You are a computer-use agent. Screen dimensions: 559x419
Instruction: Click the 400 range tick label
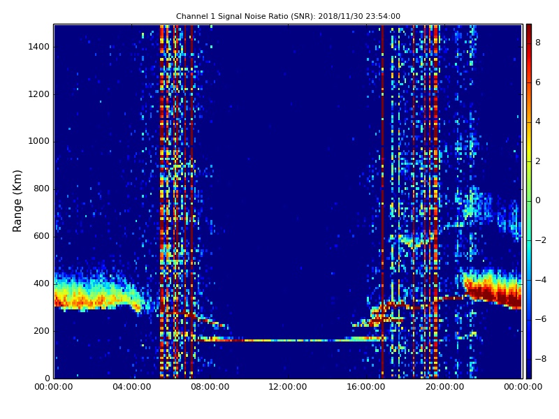pos(41,284)
